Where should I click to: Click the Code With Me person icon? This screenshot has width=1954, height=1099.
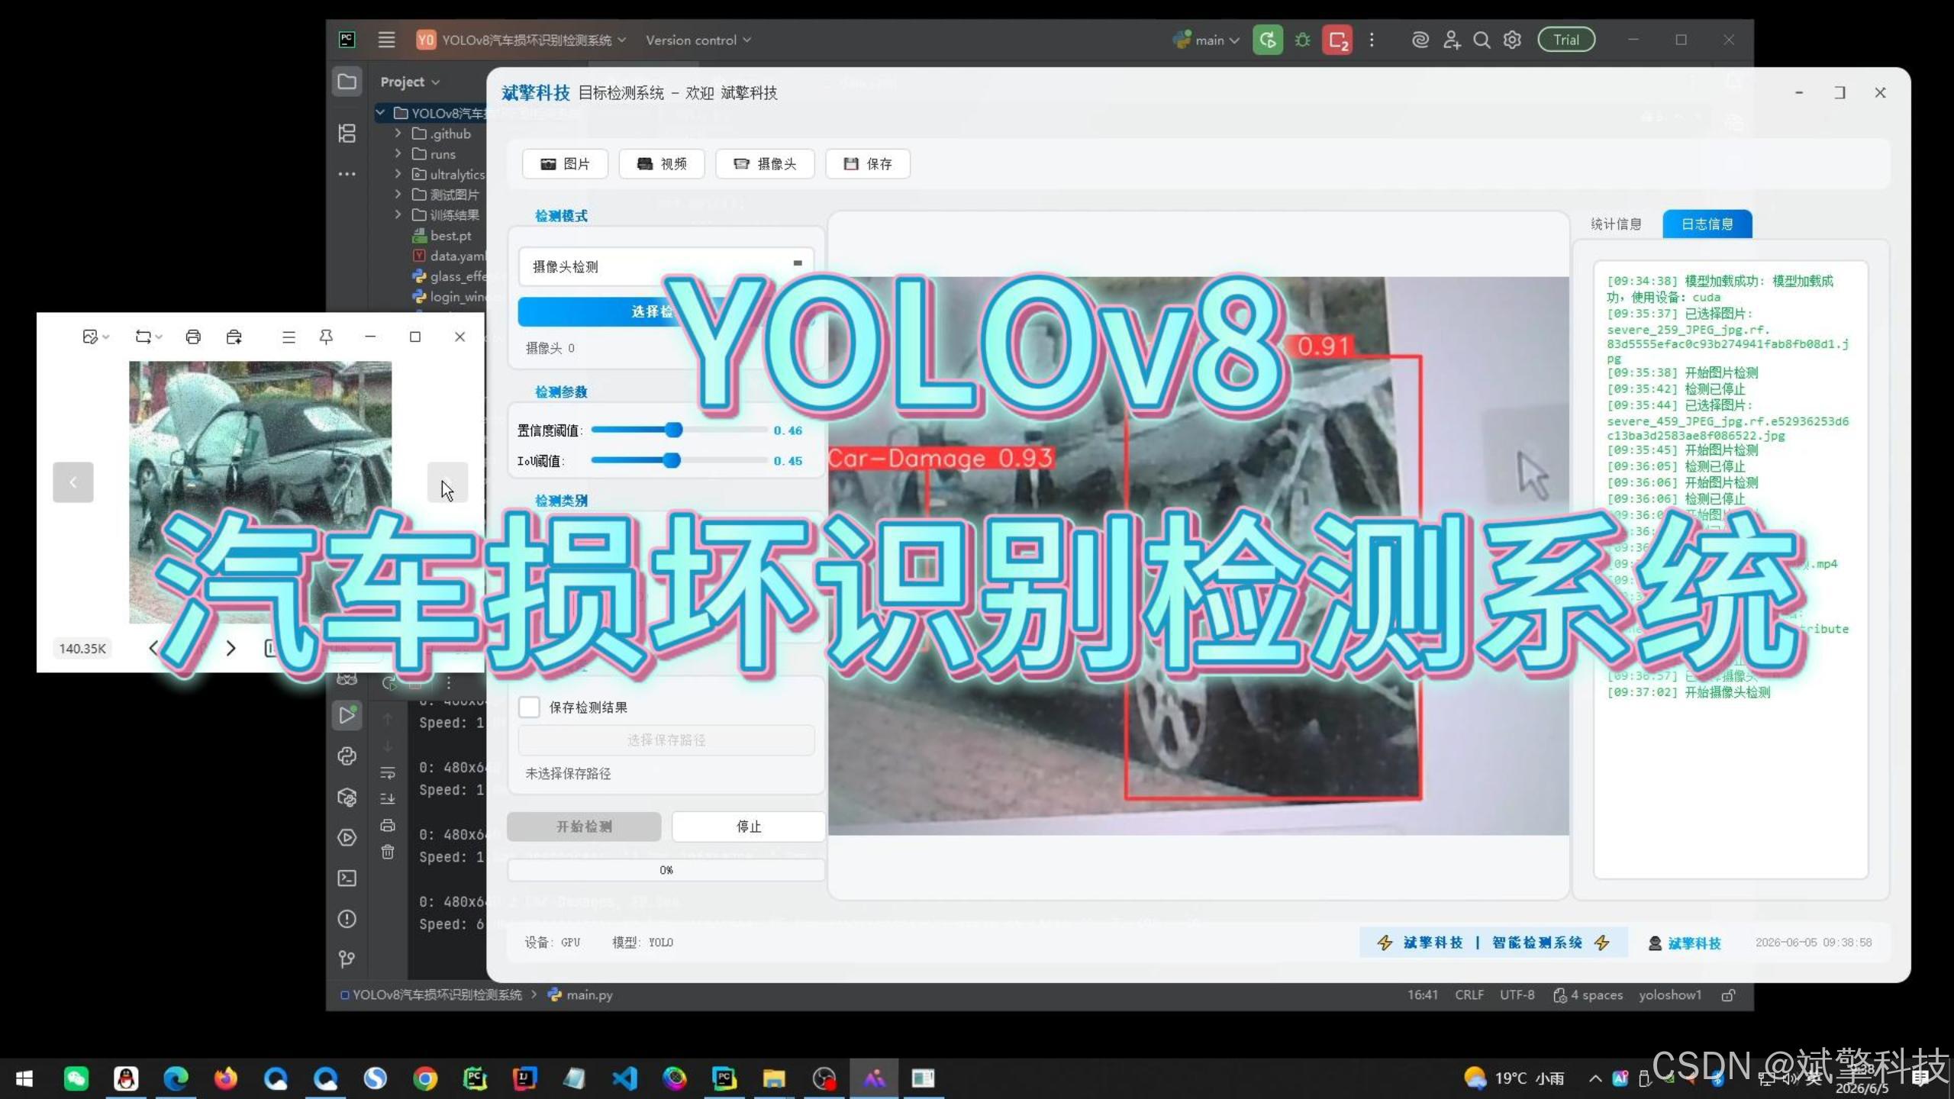1452,40
